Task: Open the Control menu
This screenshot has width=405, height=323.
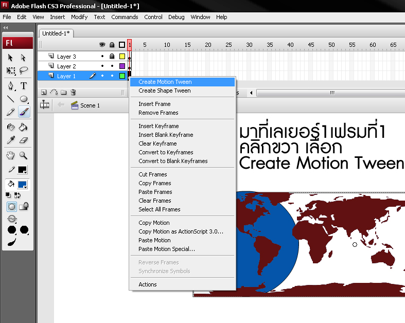Action: coord(153,17)
